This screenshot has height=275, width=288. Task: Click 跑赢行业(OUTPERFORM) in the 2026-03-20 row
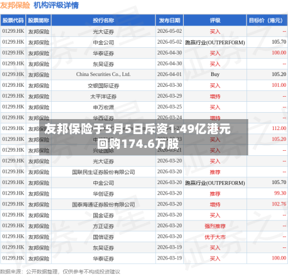pos(215,183)
